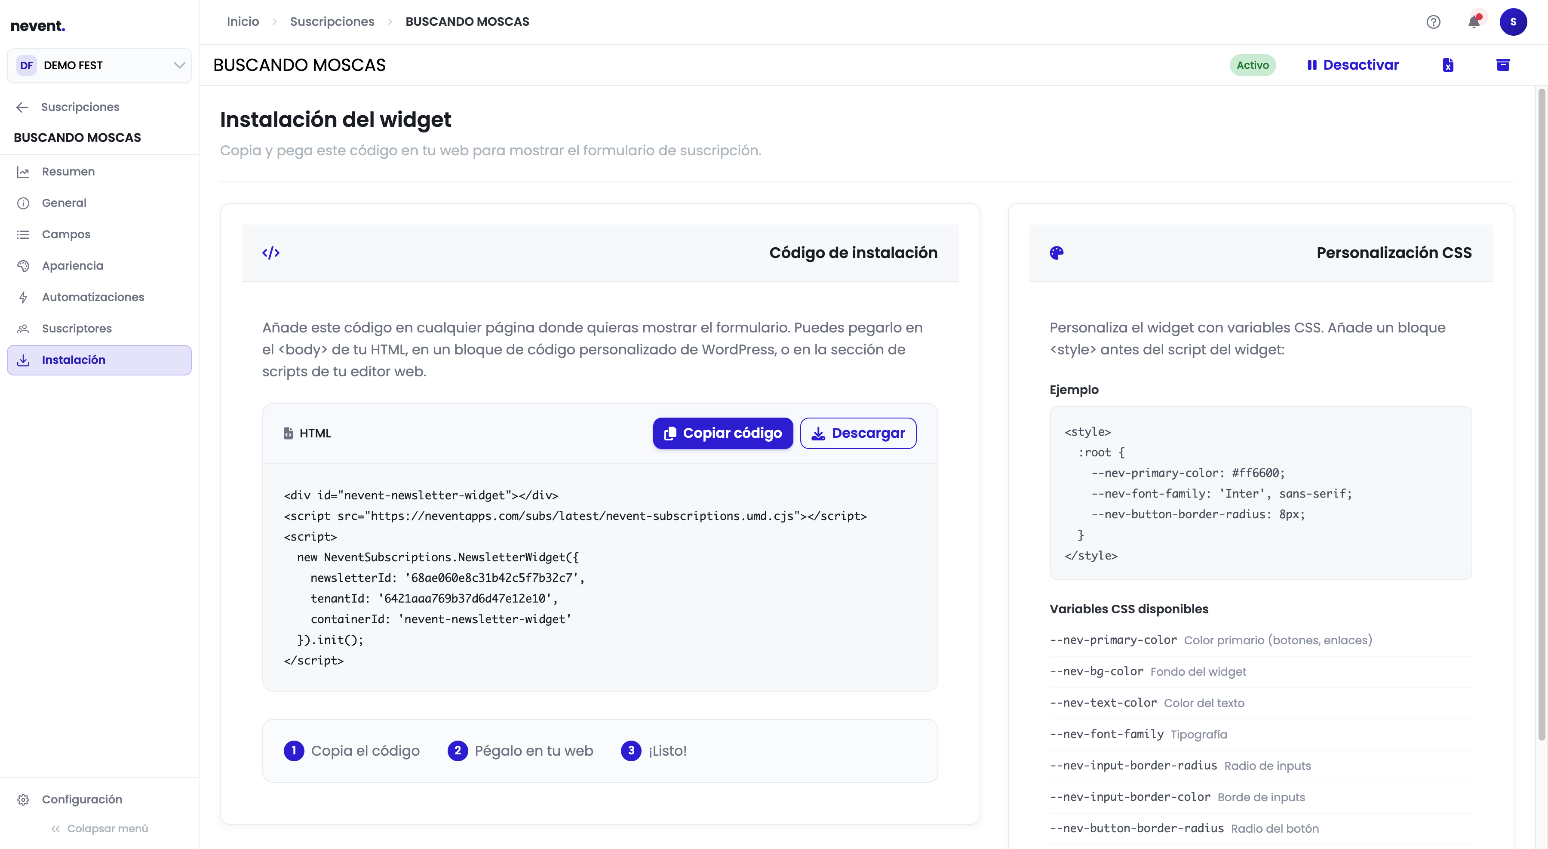This screenshot has width=1548, height=849.
Task: Click the Ejemplo label
Action: tap(1074, 390)
